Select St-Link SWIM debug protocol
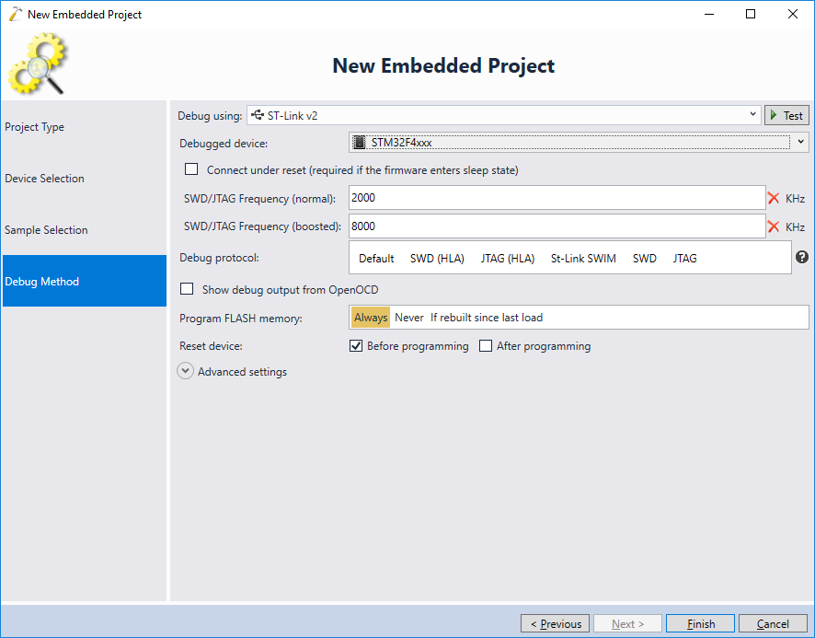 point(583,258)
